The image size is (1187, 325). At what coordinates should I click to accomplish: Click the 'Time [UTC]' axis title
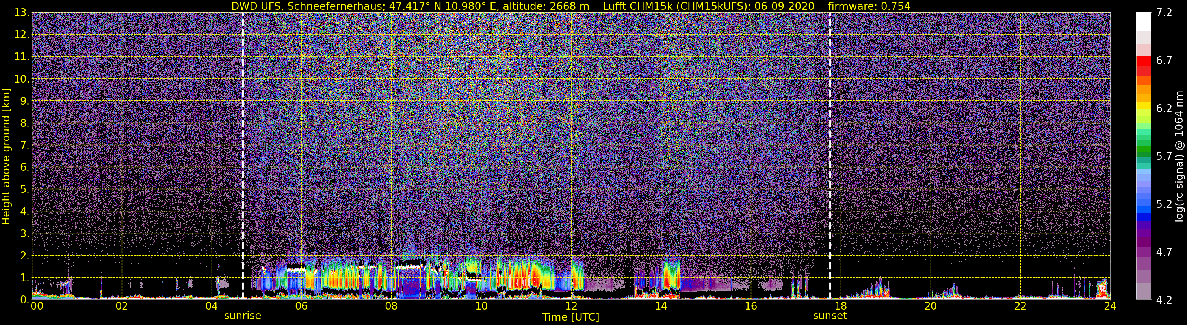coord(571,317)
